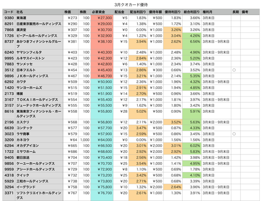
Task: Click green total yield cell 6.56%
Action: [192, 44]
